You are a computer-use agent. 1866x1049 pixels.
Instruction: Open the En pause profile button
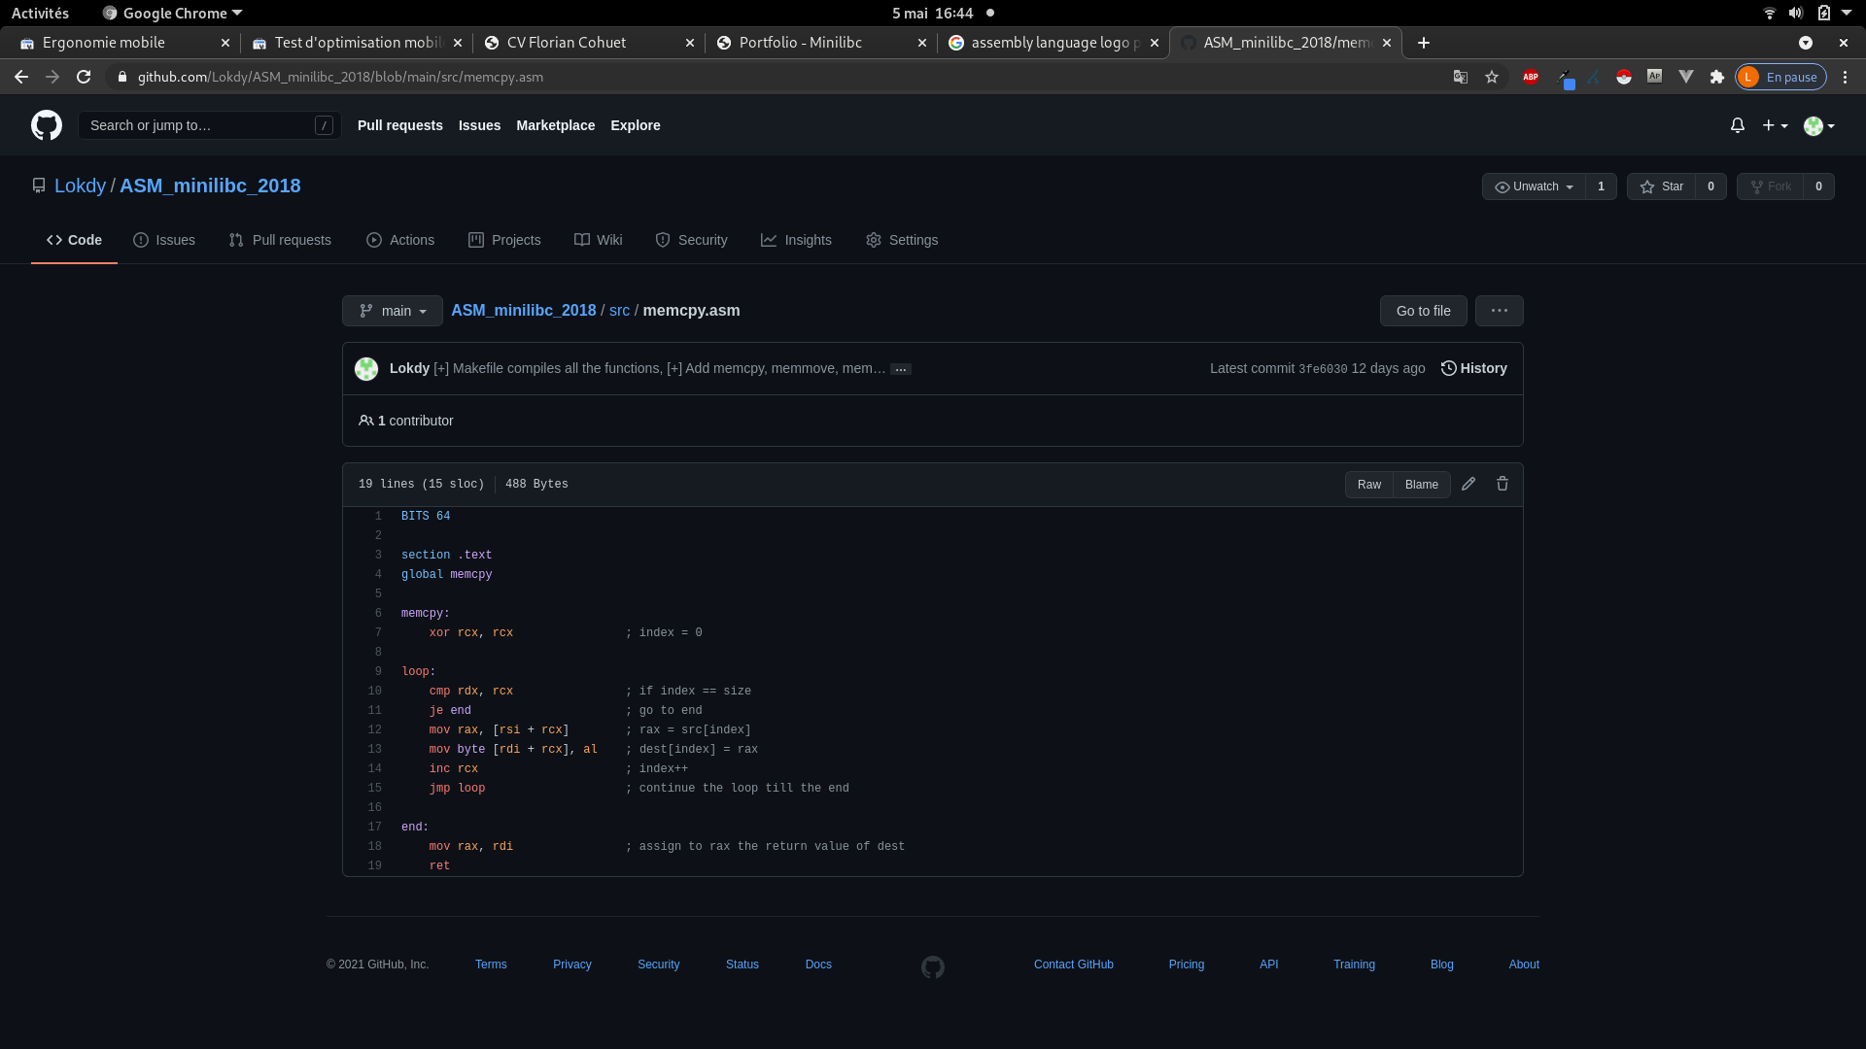[1780, 77]
